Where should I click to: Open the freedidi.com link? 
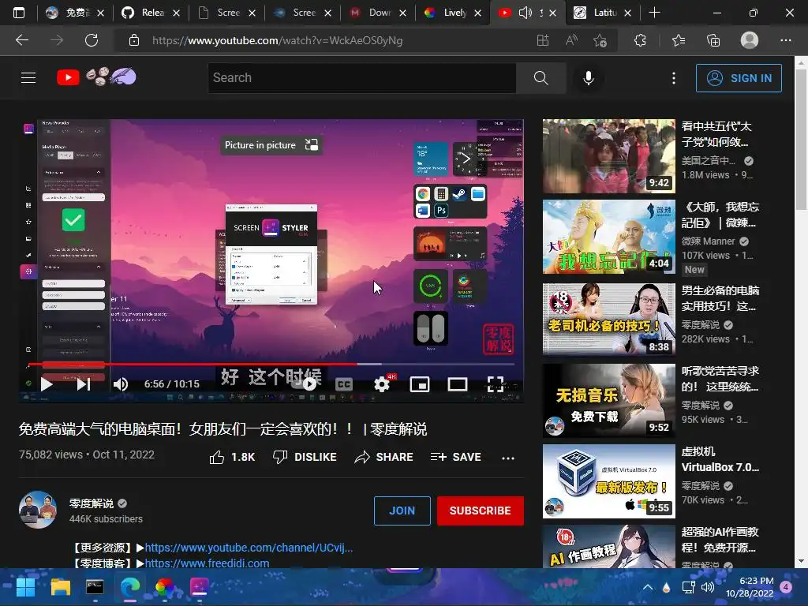click(x=207, y=563)
